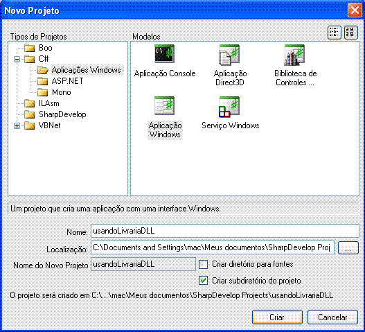Select the Mono project category

click(x=61, y=92)
